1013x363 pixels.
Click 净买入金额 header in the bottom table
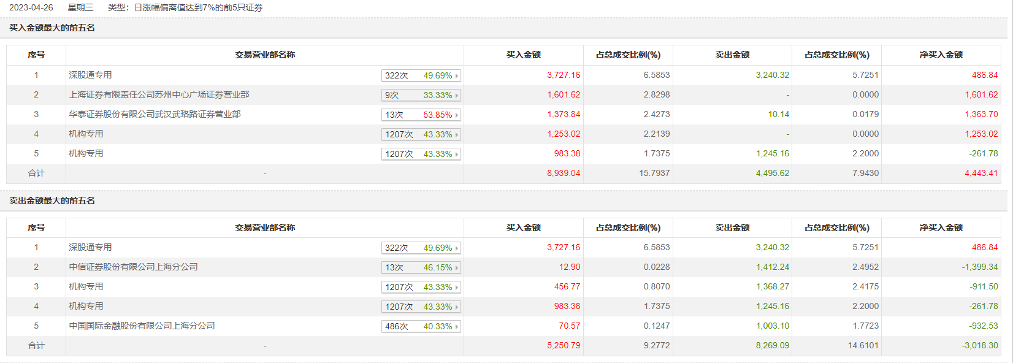click(x=941, y=227)
